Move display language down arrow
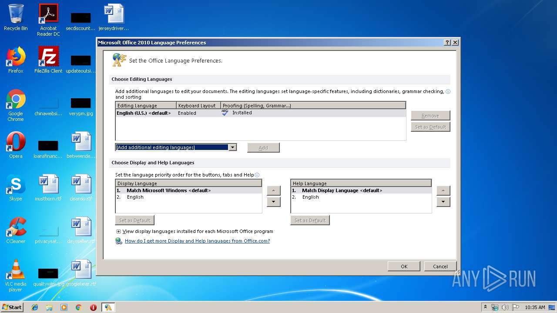Viewport: 557px width, 313px height. click(273, 202)
